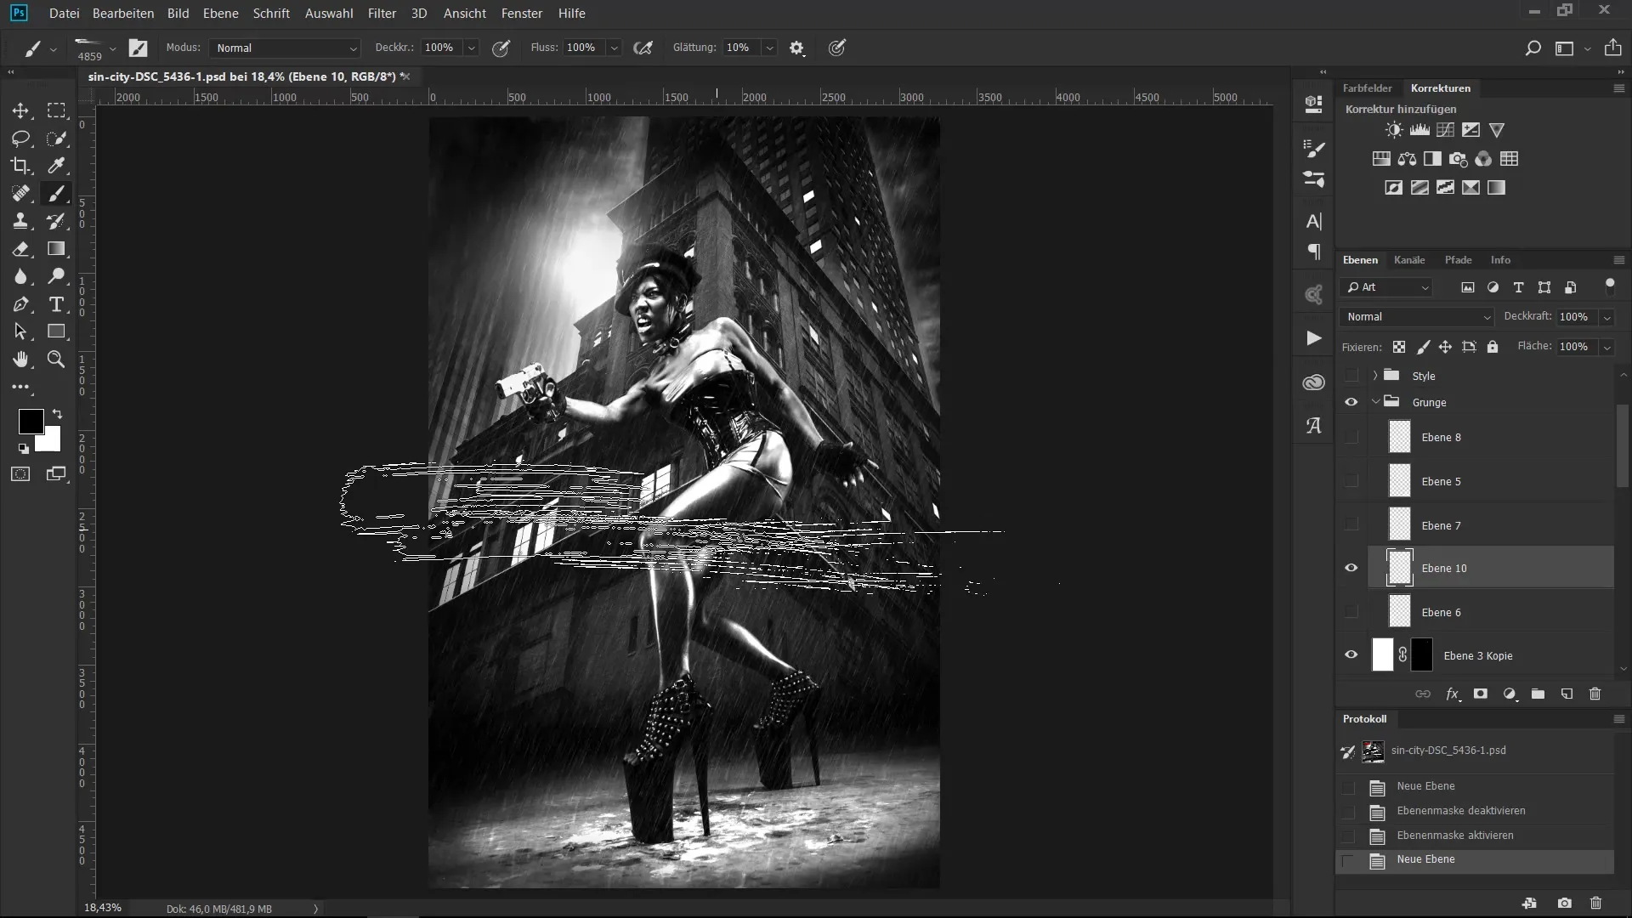Create a new layer from the Layers panel

pyautogui.click(x=1567, y=694)
